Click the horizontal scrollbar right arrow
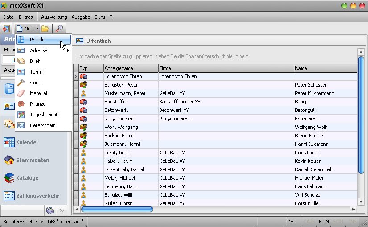The height and width of the screenshot is (227, 368). coord(353,209)
